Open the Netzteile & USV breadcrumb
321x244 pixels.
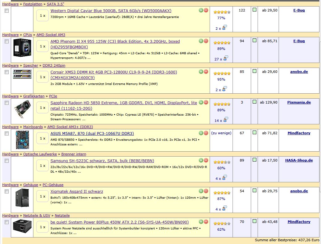click(36, 215)
